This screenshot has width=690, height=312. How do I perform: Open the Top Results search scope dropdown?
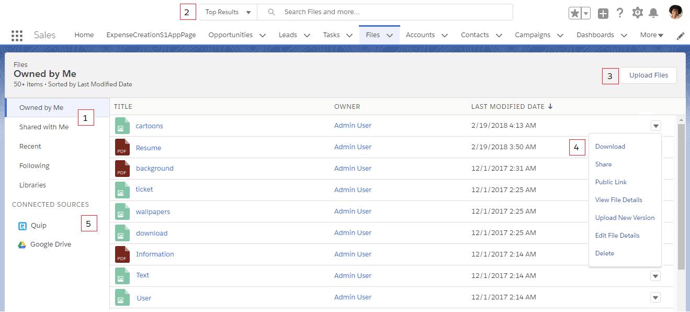click(x=228, y=12)
